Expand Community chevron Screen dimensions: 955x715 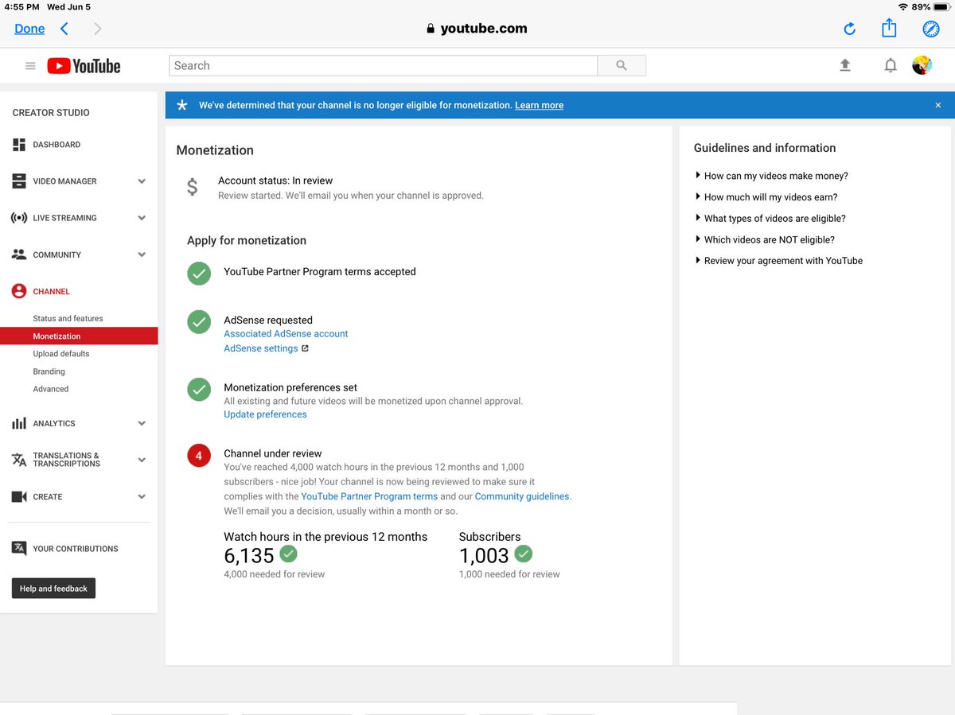point(142,255)
